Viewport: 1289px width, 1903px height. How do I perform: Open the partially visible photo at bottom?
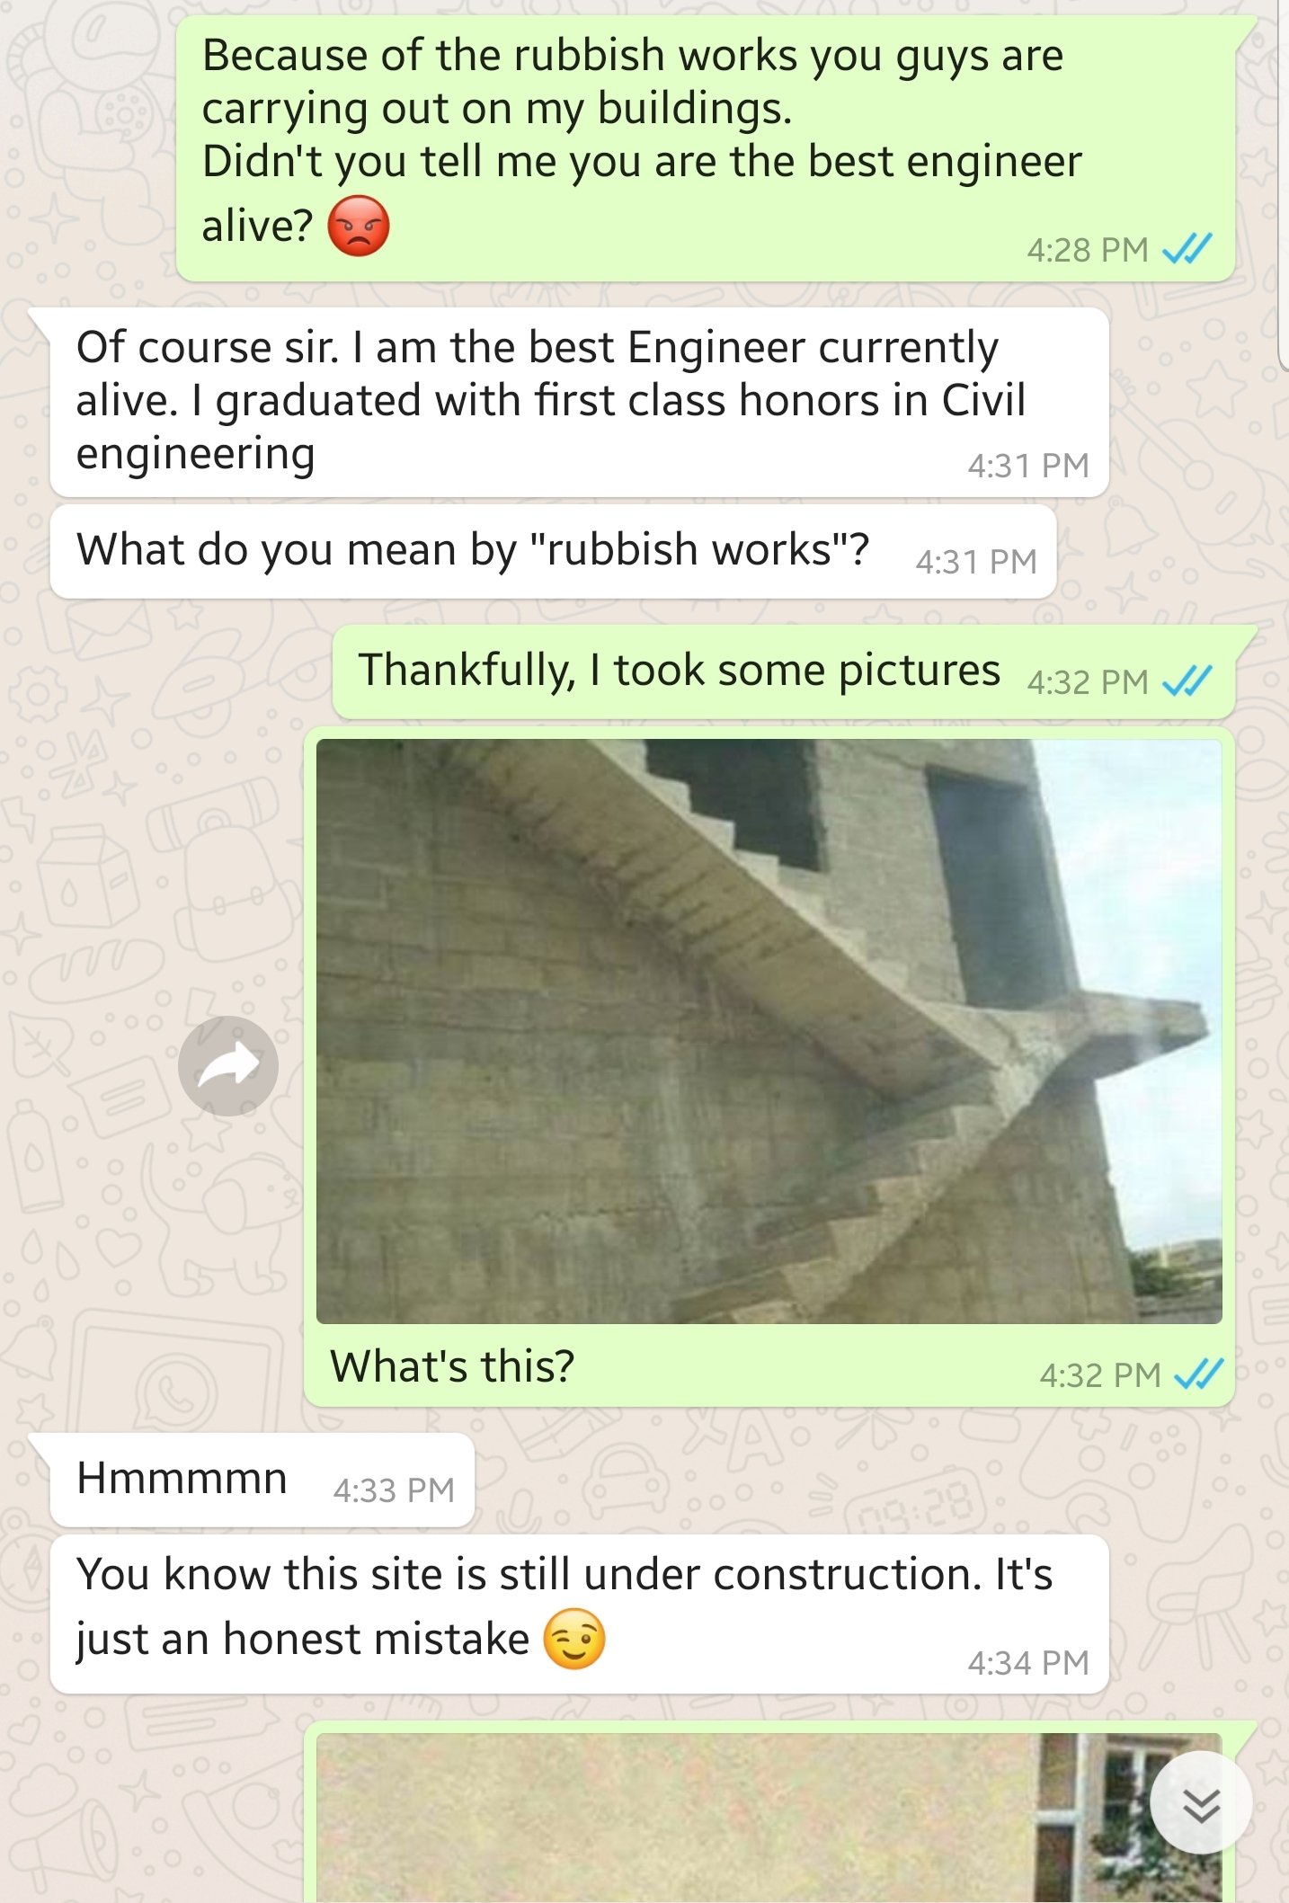(x=769, y=1818)
